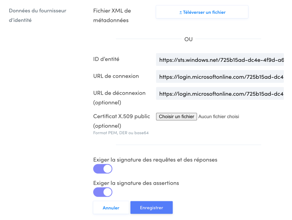Image resolution: width=292 pixels, height=220 pixels.
Task: Click the "Exiger la signature des assertions" label
Action: point(136,183)
